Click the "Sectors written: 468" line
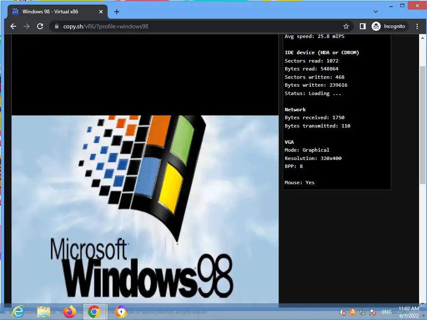 314,77
